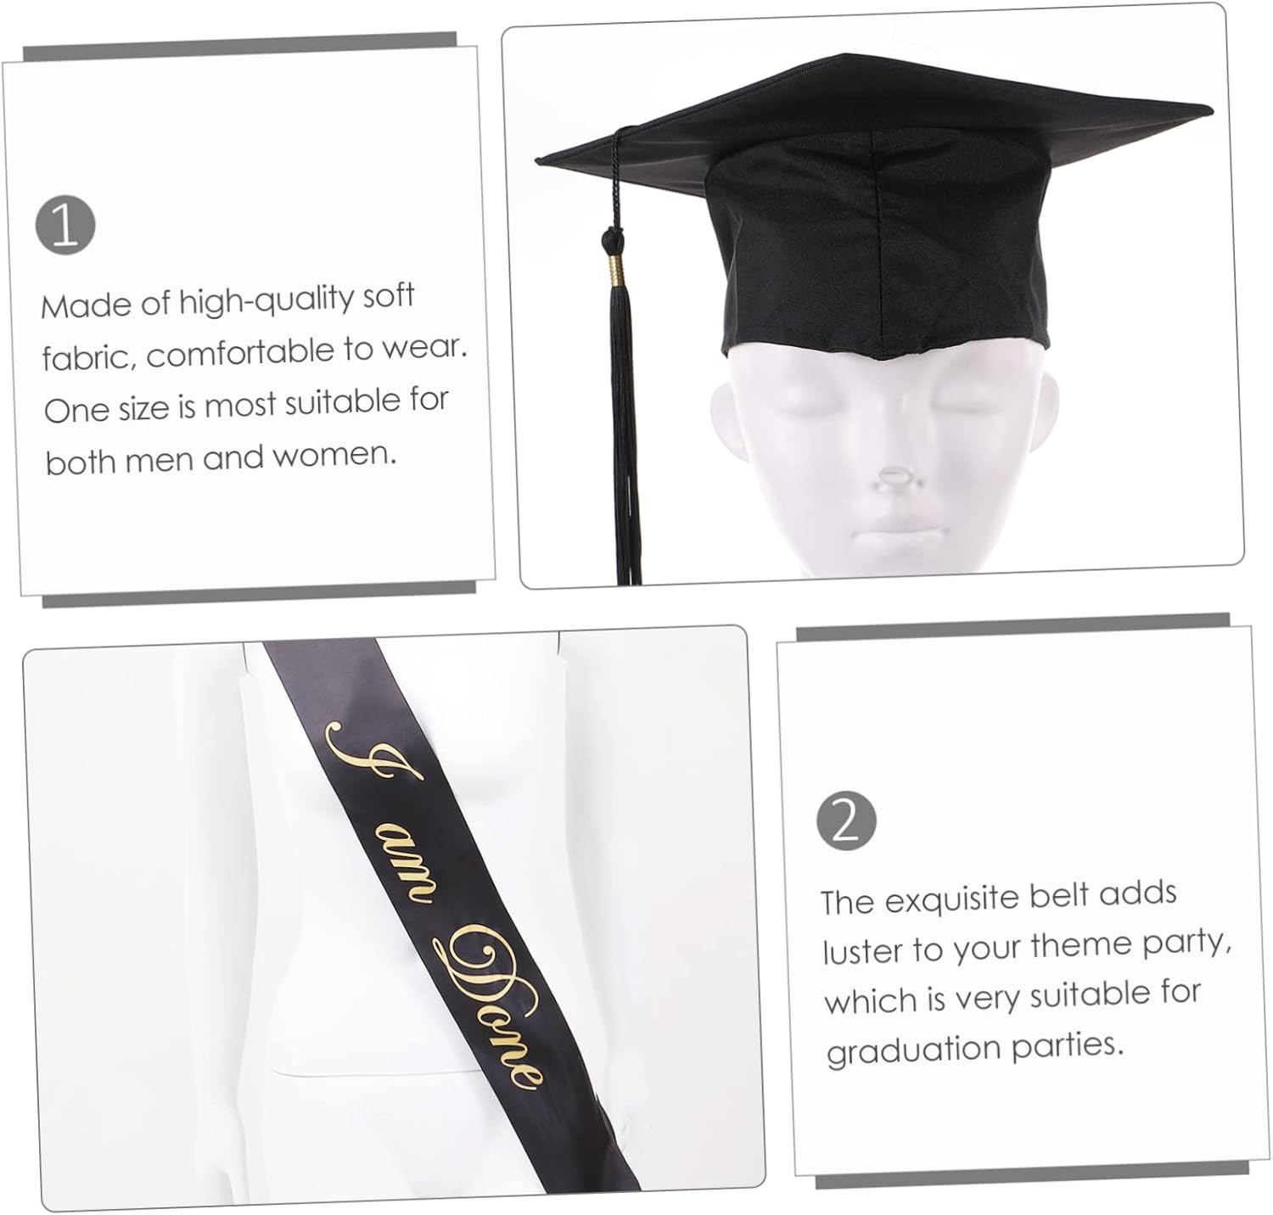The height and width of the screenshot is (1215, 1273).
Task: Click the 'luster to your theme party' line
Action: pyautogui.click(x=1027, y=947)
